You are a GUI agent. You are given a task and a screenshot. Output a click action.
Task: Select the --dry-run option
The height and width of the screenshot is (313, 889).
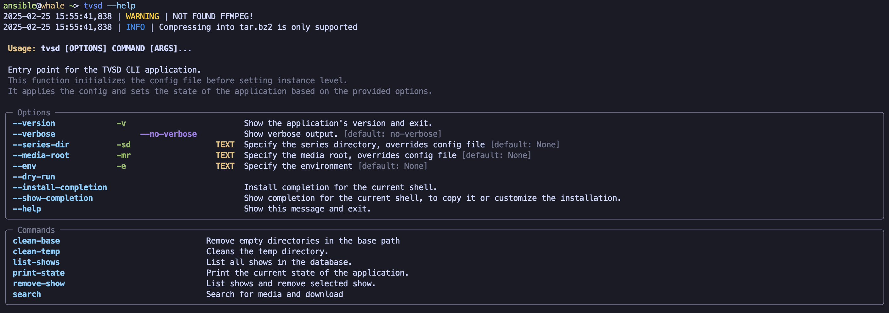pyautogui.click(x=34, y=177)
